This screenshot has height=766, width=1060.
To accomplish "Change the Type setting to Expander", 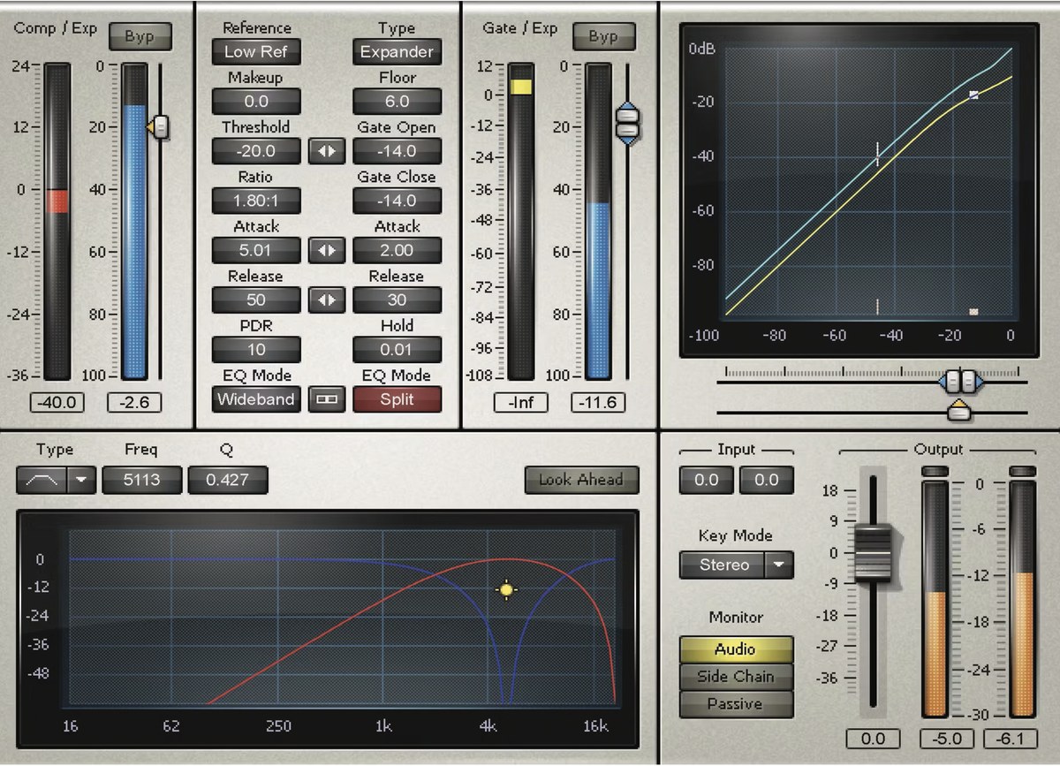I will coord(397,52).
